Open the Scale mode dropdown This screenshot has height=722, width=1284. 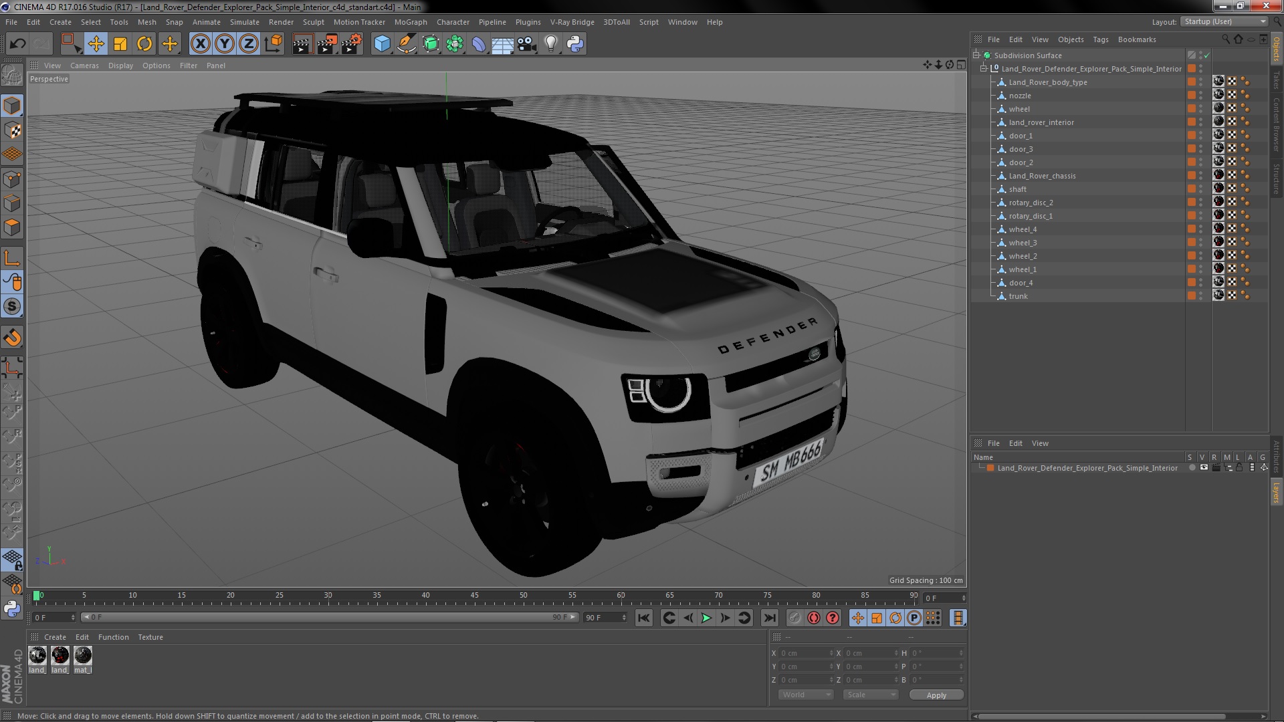click(870, 695)
